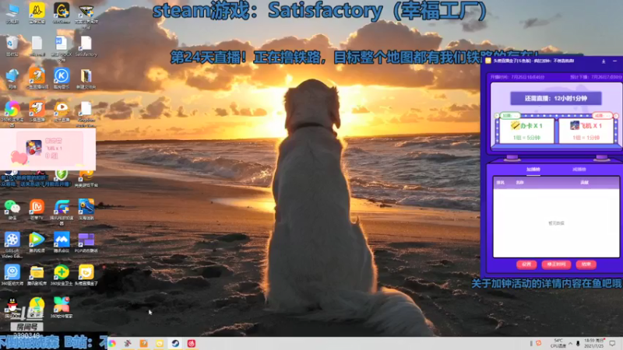Image resolution: width=623 pixels, height=350 pixels.
Task: Click the red 结束 button
Action: (586, 264)
